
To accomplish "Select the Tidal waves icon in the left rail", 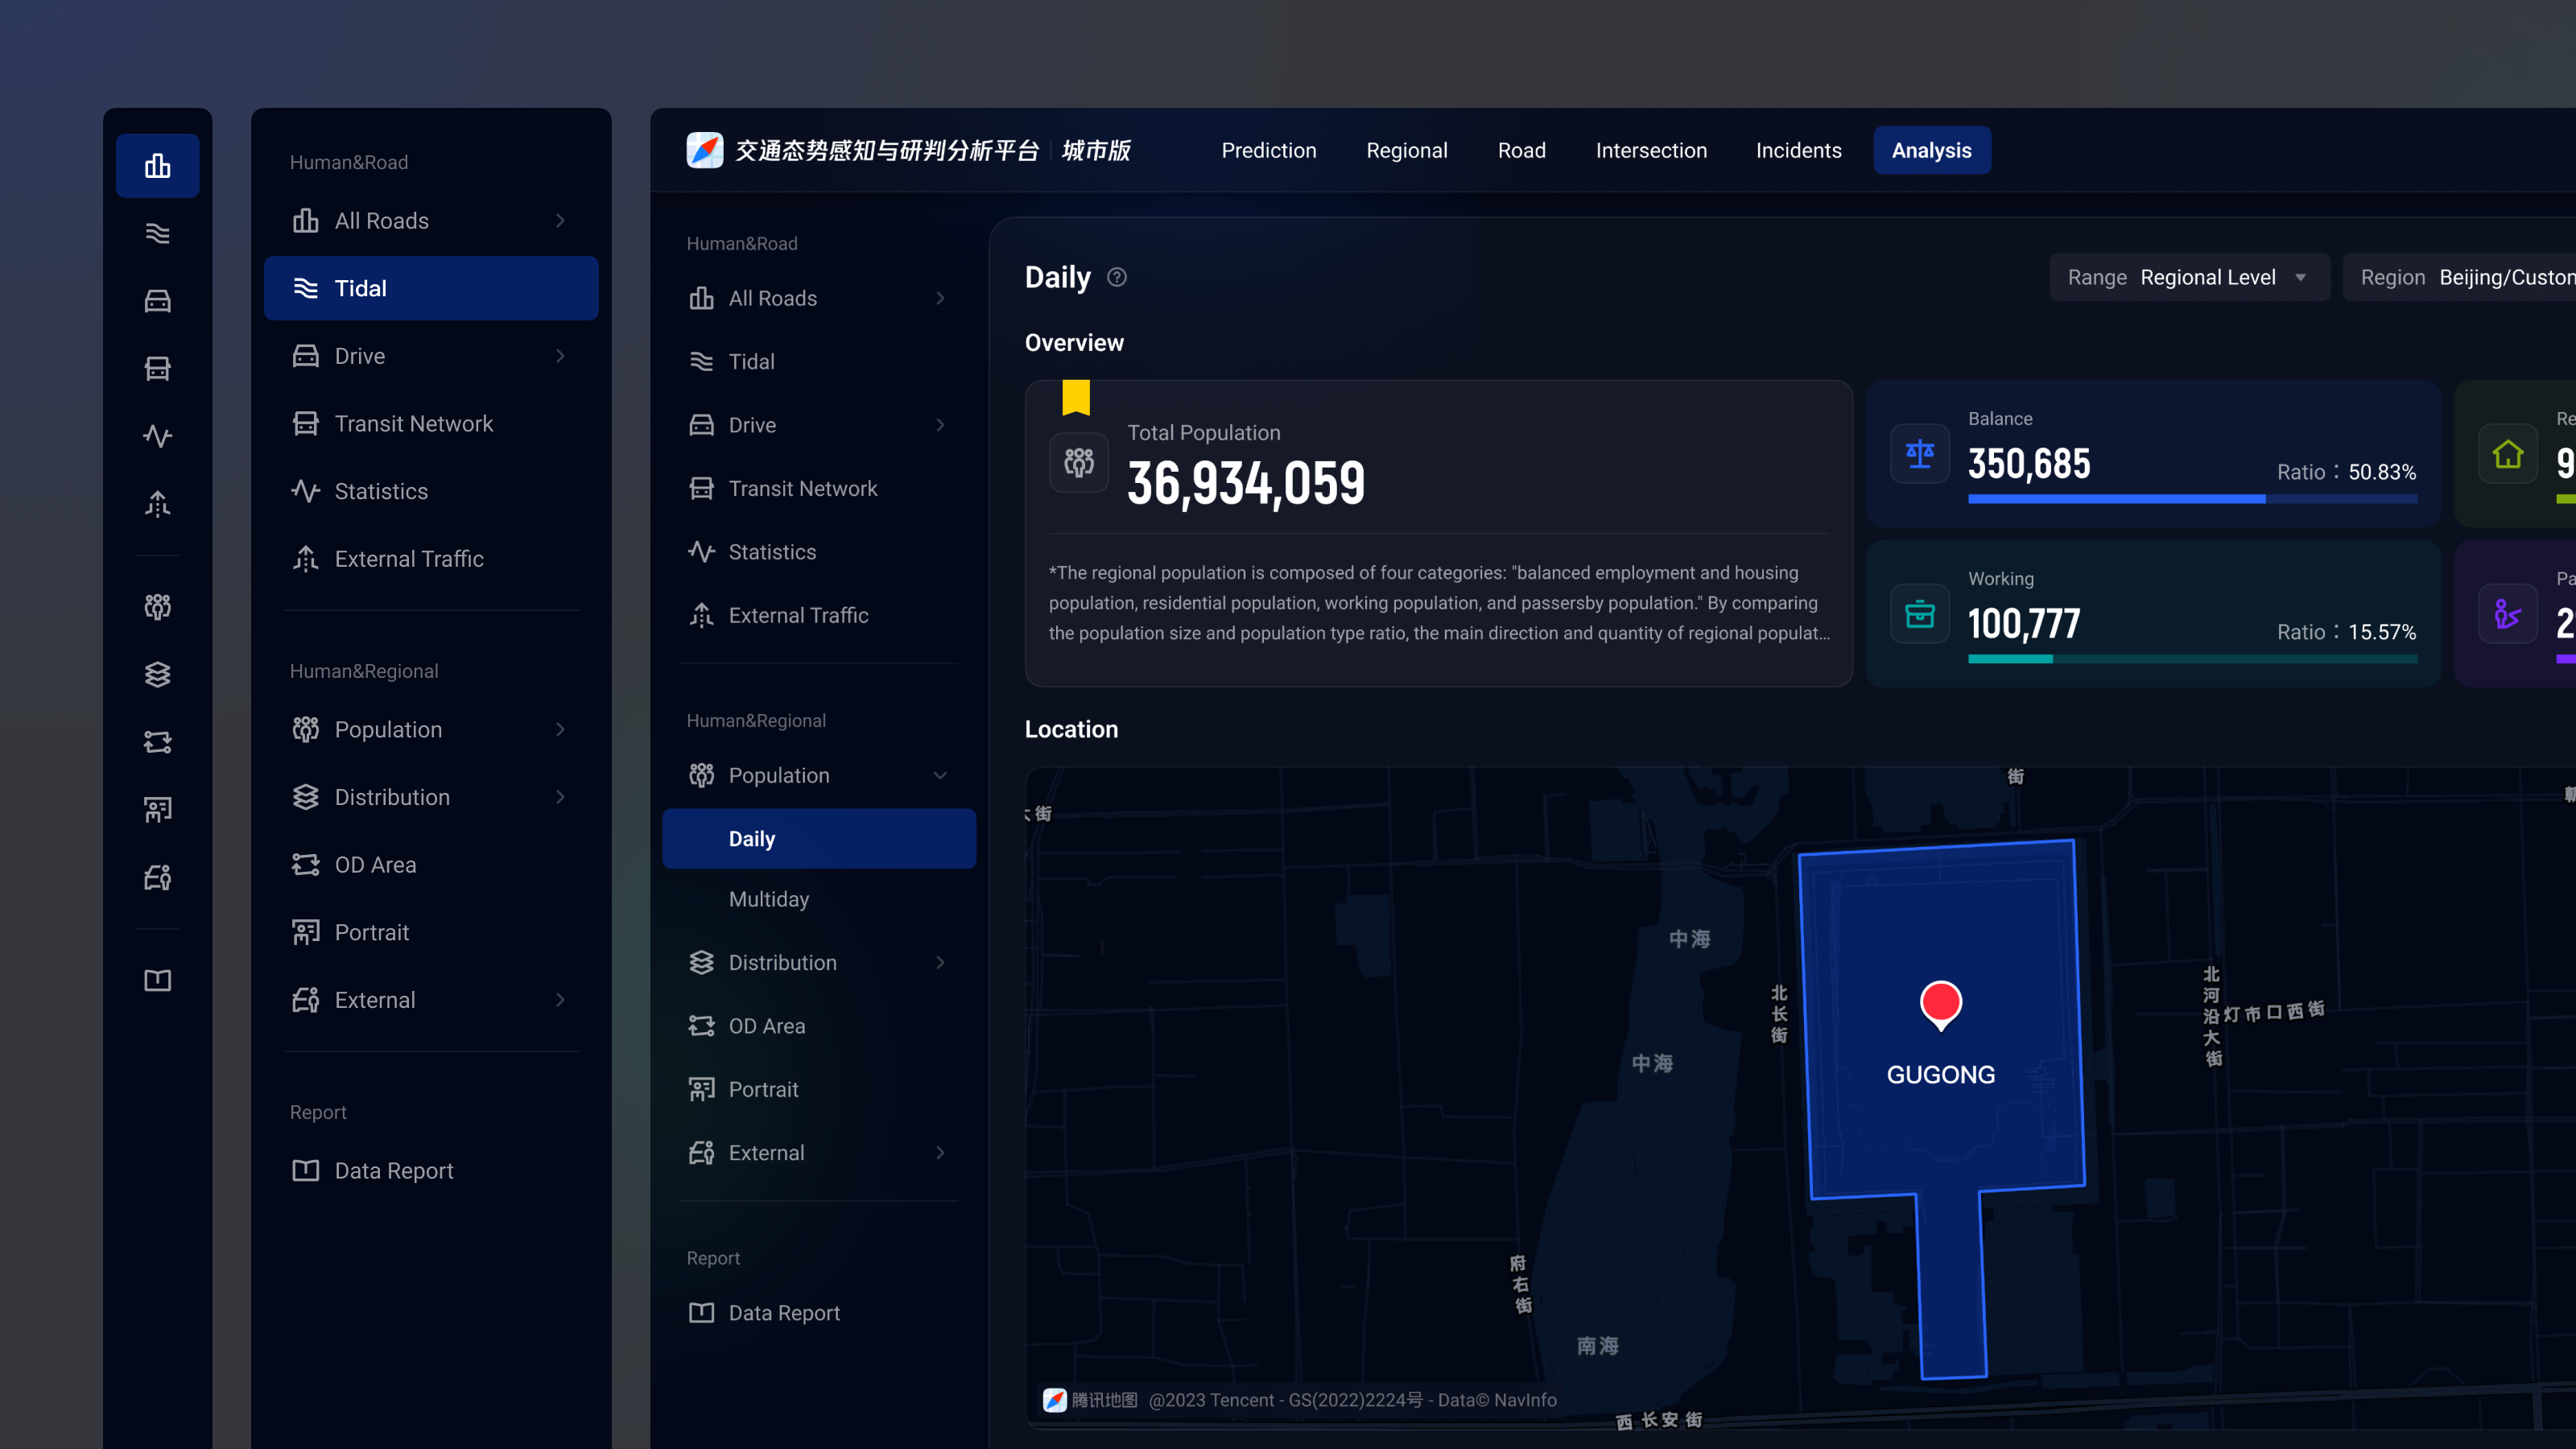I will point(157,233).
